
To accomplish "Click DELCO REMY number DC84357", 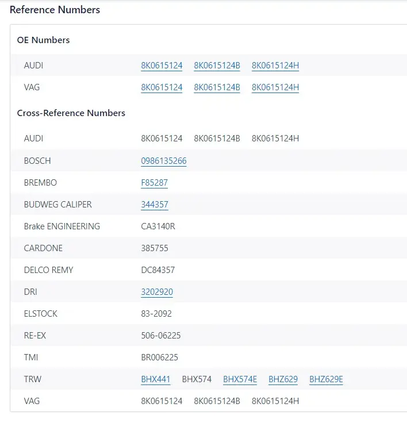I will click(x=158, y=270).
